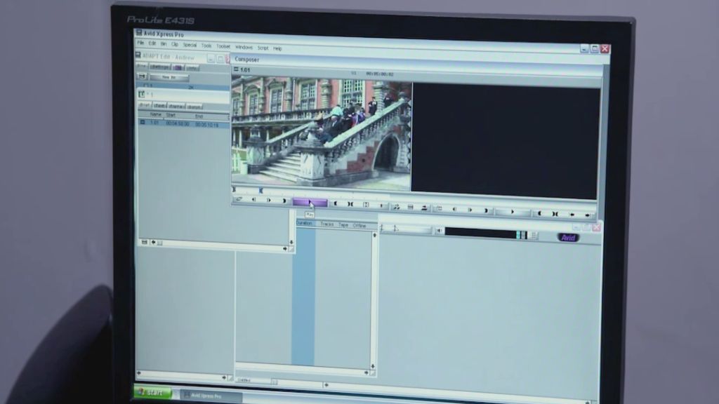Select the Frame tab in the bin
This screenshot has width=719, height=404.
[x=176, y=107]
